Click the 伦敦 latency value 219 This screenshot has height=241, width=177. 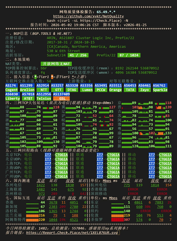pos(127,215)
